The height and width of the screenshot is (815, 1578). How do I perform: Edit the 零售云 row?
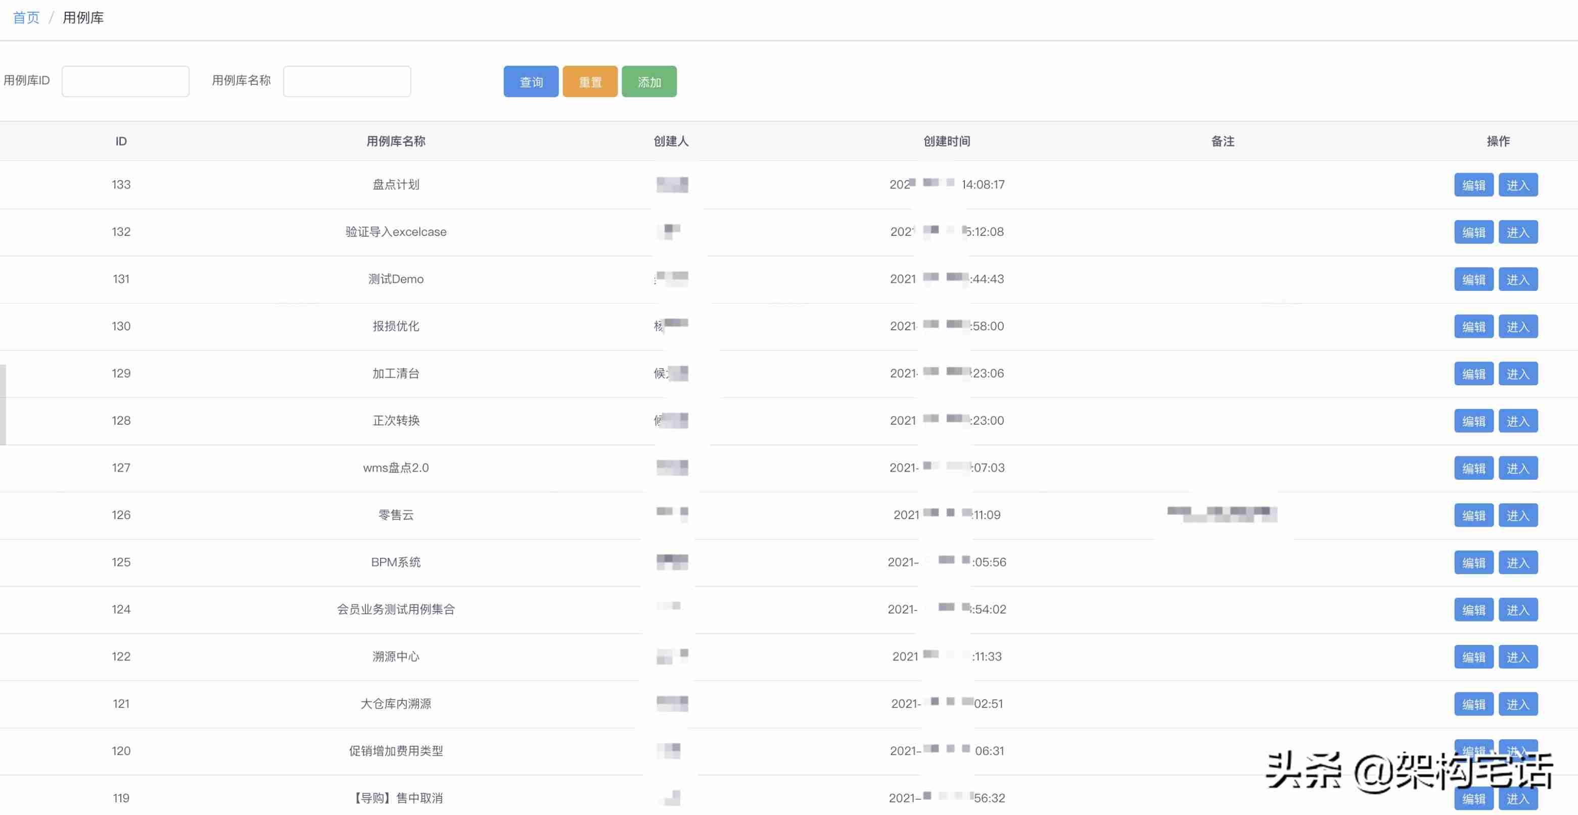click(x=1474, y=515)
